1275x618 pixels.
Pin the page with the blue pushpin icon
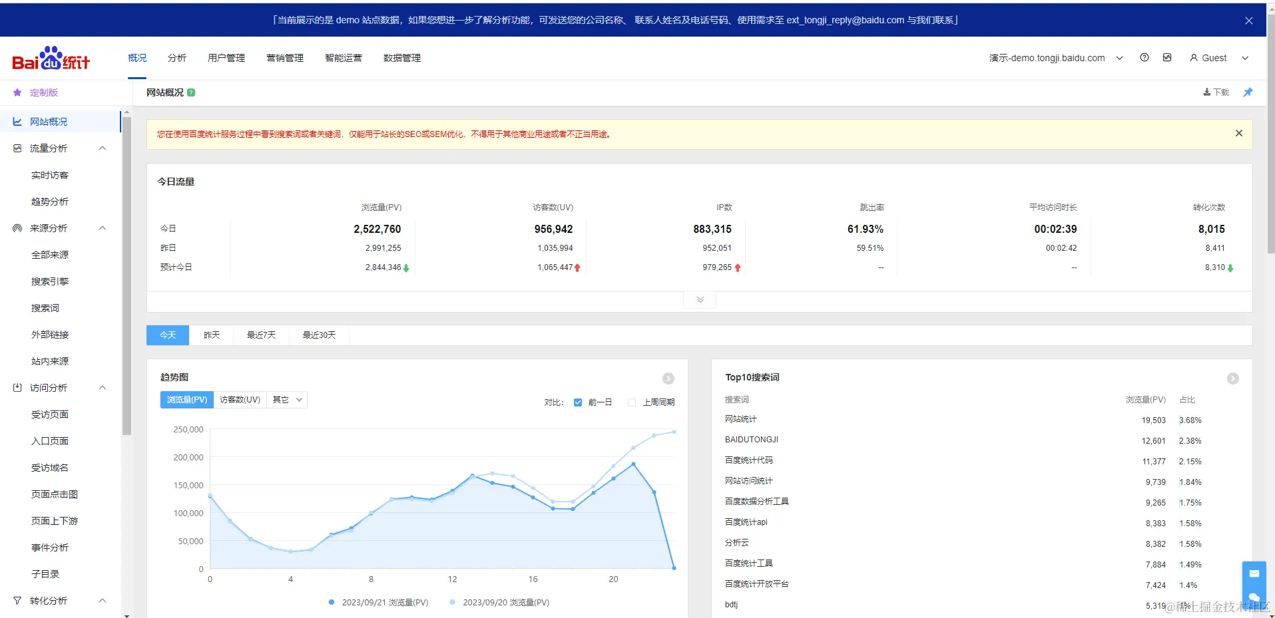pos(1248,92)
